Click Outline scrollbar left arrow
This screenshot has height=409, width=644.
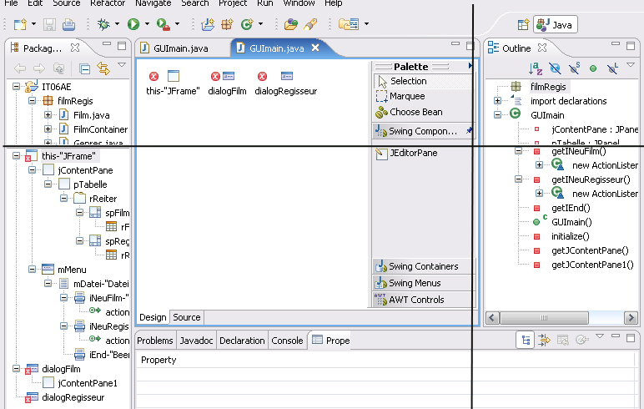pos(492,318)
